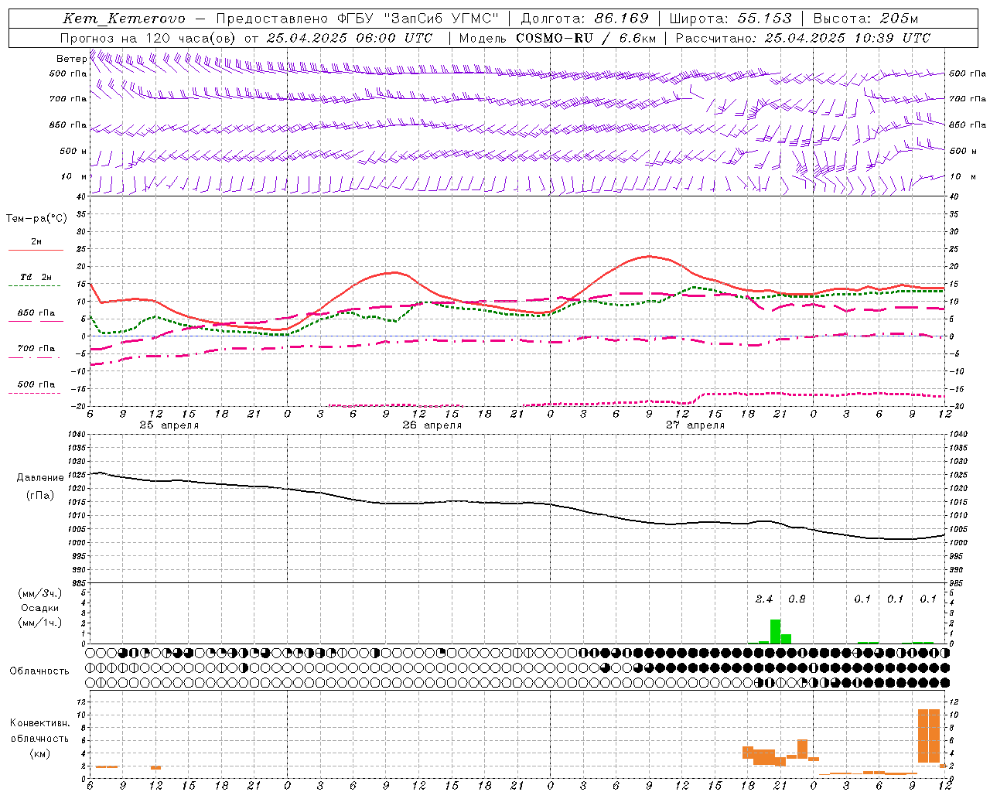The width and height of the screenshot is (990, 792).
Task: Click the tall orange convective cloud bar
Action: [x=929, y=736]
